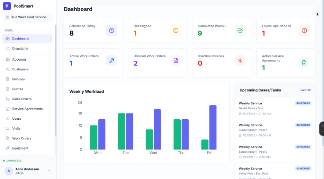
Task: Click the Unassigned warning icon
Action: pyautogui.click(x=176, y=31)
